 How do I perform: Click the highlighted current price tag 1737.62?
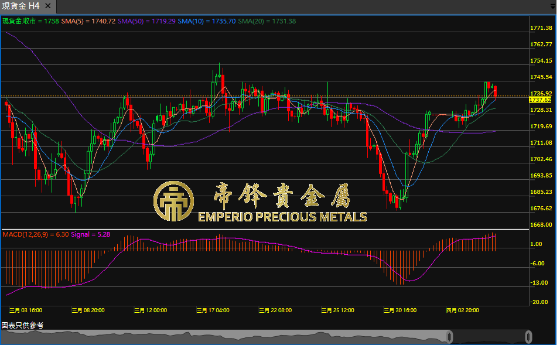540,100
